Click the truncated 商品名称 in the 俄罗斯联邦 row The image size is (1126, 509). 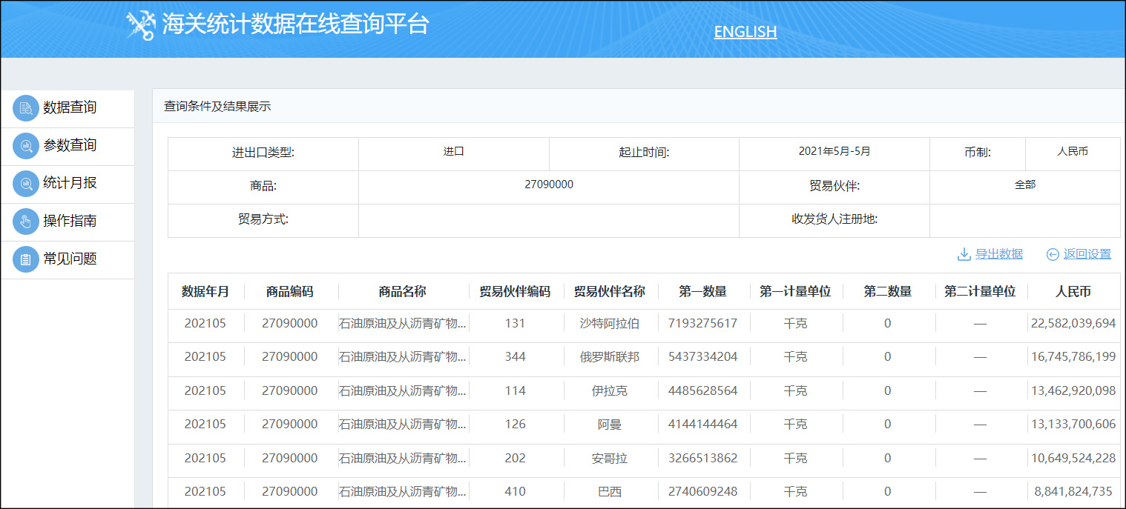(x=403, y=357)
